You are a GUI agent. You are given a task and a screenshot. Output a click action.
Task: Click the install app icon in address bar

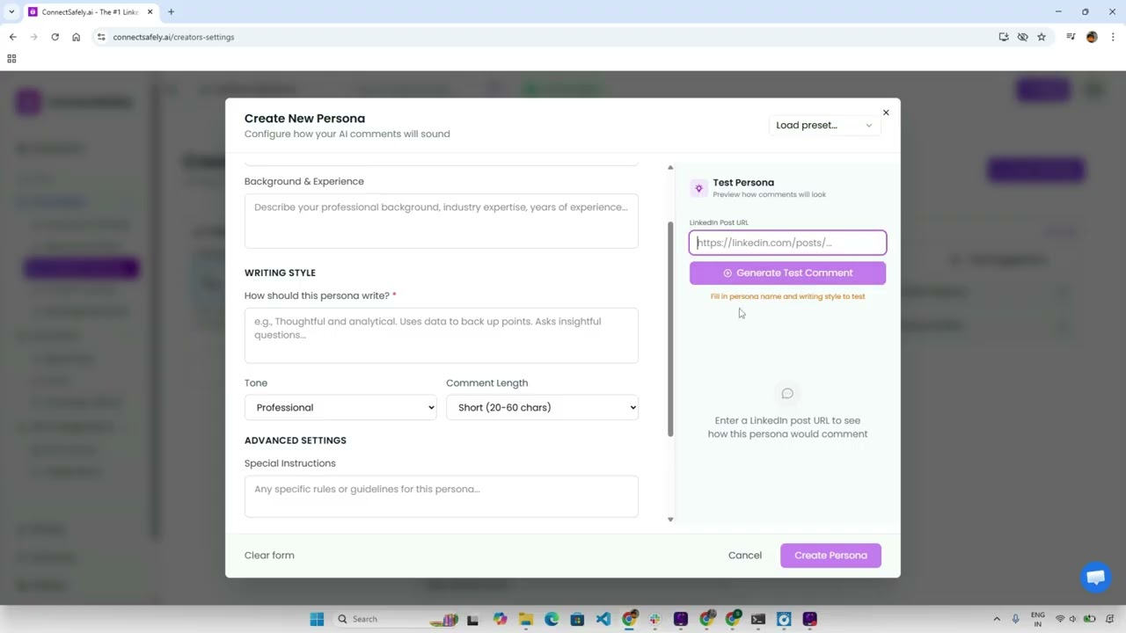pyautogui.click(x=1004, y=37)
